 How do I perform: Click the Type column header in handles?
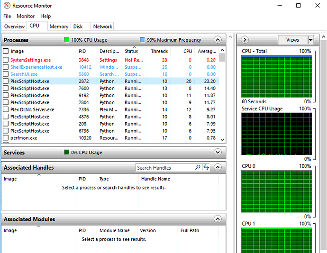[104, 179]
